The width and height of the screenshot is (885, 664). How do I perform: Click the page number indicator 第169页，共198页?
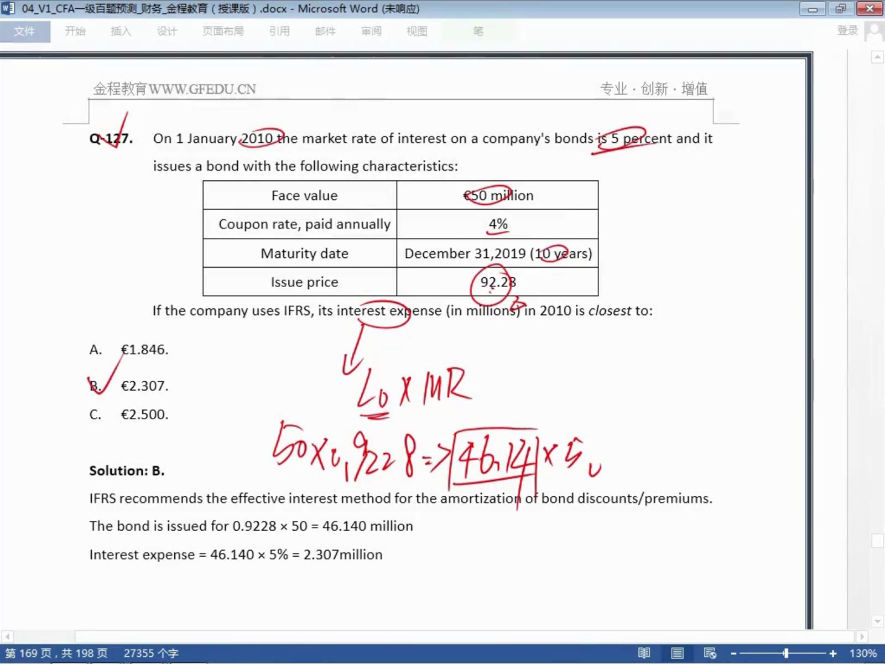pos(56,653)
